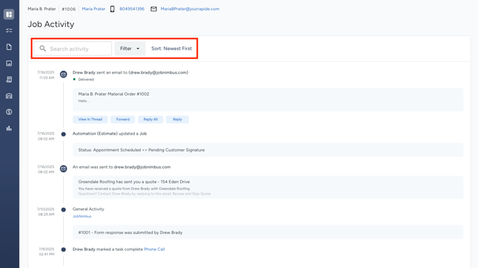Open the Filter dropdown

(x=130, y=49)
